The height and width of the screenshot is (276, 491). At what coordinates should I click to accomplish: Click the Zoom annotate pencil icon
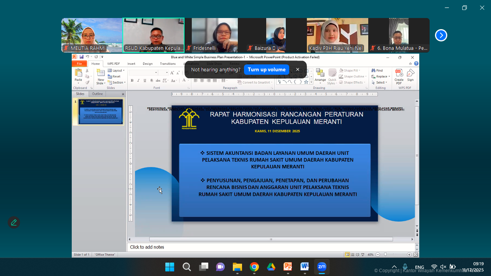click(x=14, y=222)
